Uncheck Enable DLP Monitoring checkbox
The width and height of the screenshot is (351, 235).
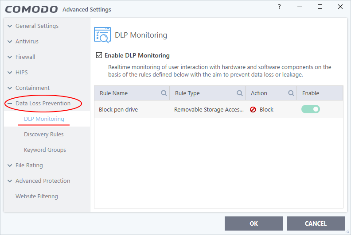[99, 55]
